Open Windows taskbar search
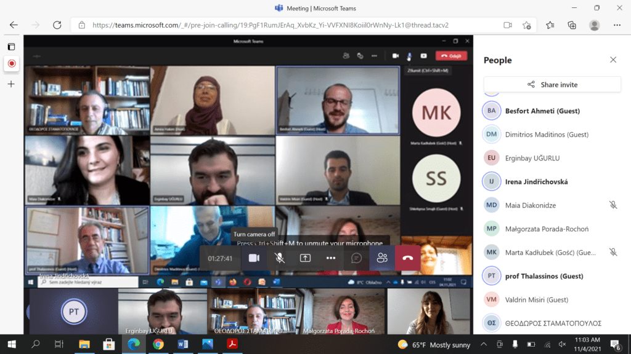This screenshot has width=631, height=354. [x=35, y=344]
